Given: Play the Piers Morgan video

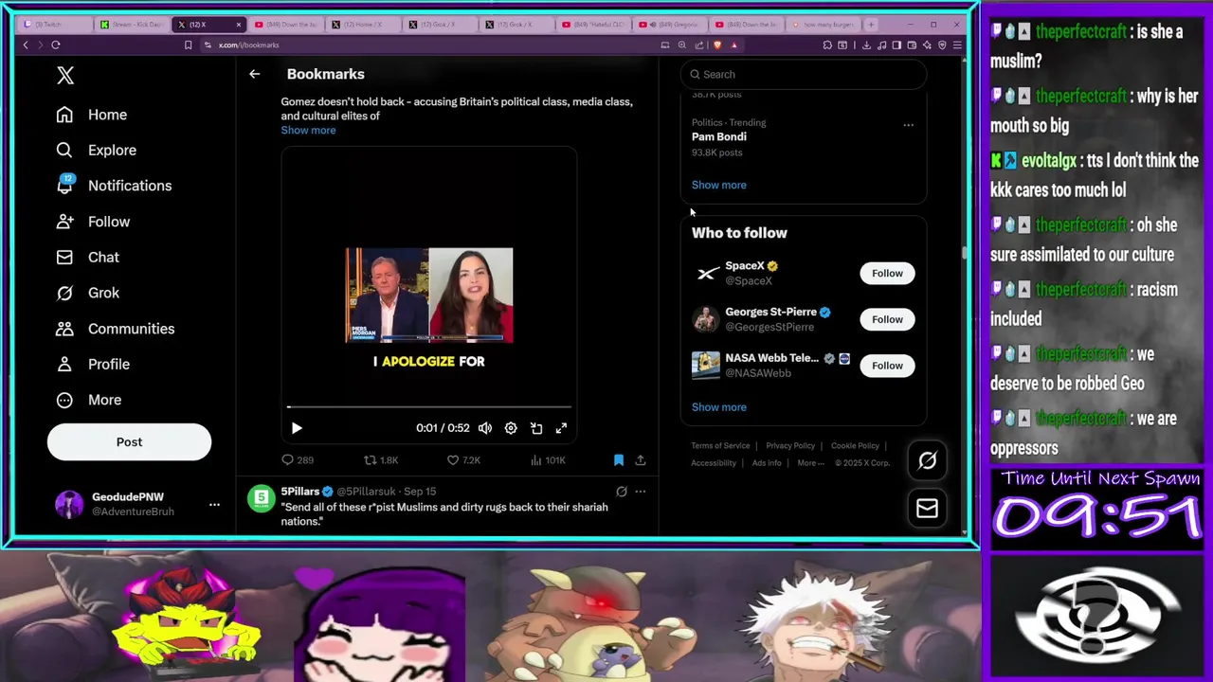Looking at the screenshot, I should 297,428.
